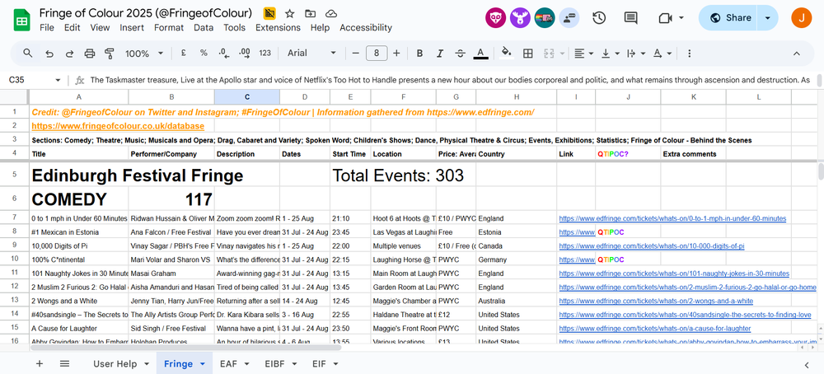
Task: Open the 2-wongs-and-a-white edfringe link
Action: 656,301
